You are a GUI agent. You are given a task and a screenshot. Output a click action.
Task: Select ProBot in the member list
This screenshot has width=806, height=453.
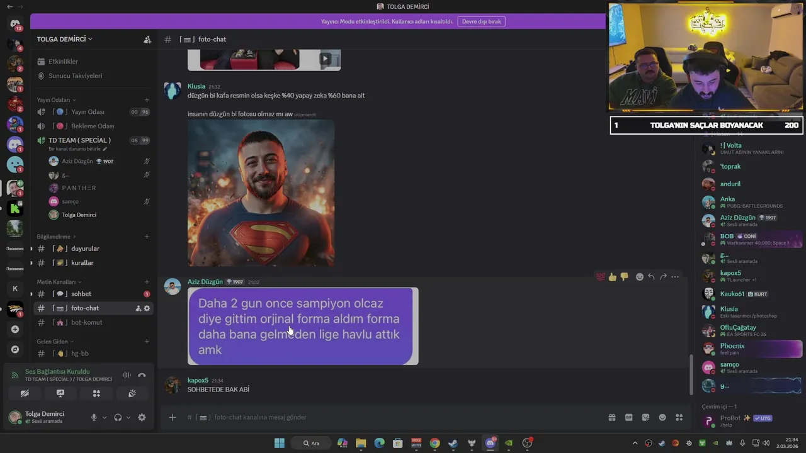pyautogui.click(x=752, y=421)
